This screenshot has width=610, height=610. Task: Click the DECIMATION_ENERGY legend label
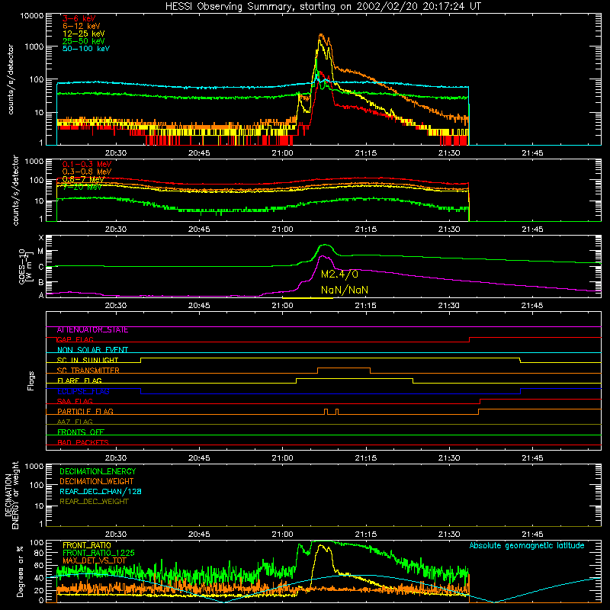(98, 471)
